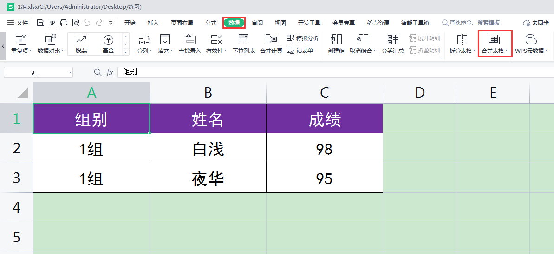The image size is (554, 254).
Task: Click the Name Box showing A1
Action: [35, 73]
